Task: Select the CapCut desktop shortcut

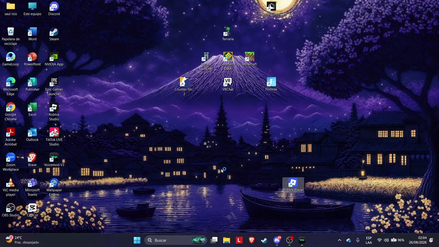Action: (32, 210)
